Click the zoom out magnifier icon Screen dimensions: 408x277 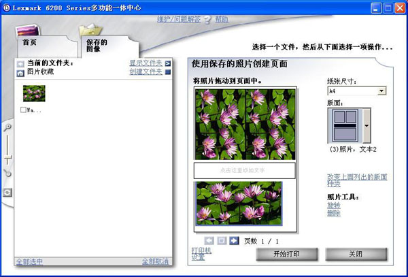[7, 173]
